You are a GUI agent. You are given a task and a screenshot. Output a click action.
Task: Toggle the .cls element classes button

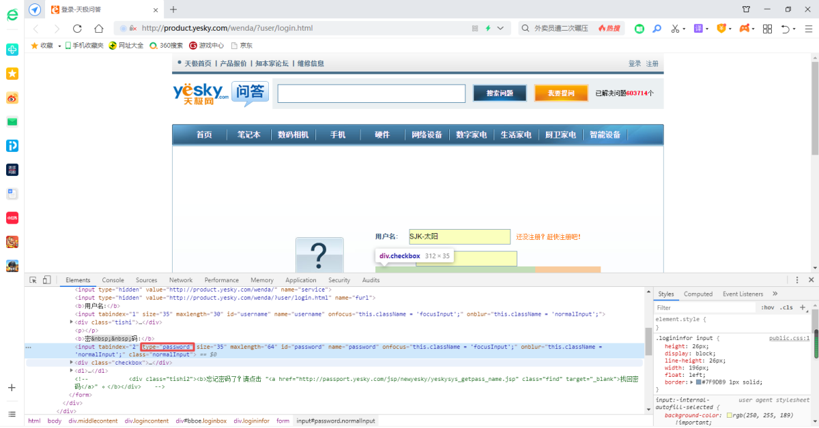tap(787, 308)
